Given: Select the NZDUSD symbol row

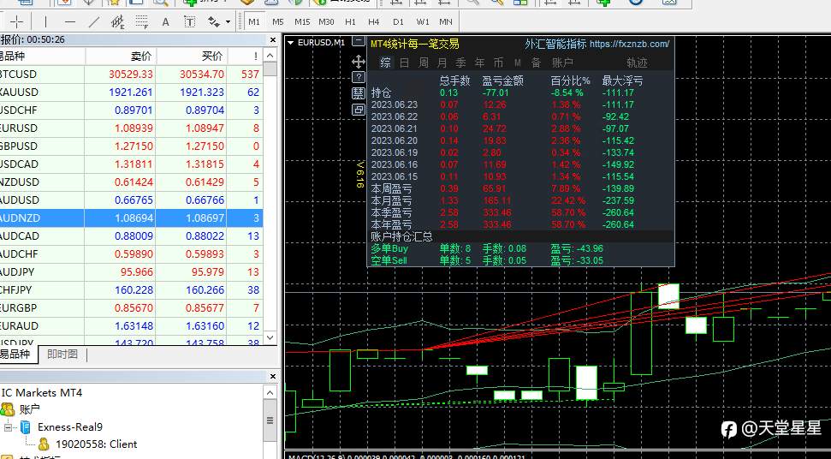Looking at the screenshot, I should pos(132,182).
